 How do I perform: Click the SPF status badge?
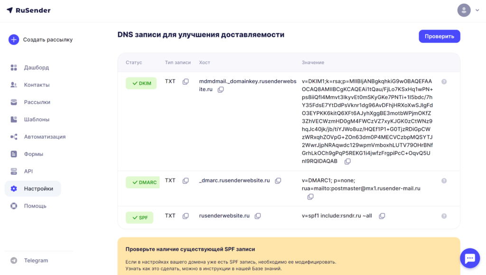coord(140,218)
